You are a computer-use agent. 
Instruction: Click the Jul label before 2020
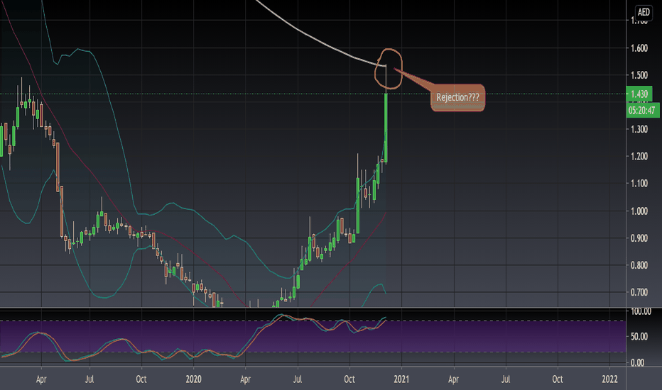pos(89,379)
